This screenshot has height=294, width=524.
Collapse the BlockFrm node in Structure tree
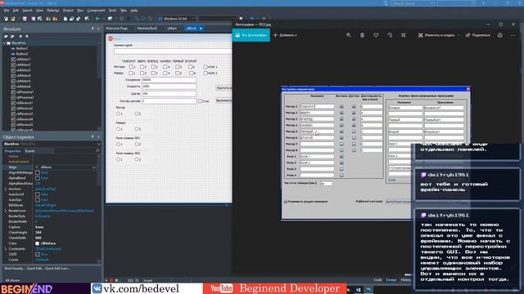point(5,43)
